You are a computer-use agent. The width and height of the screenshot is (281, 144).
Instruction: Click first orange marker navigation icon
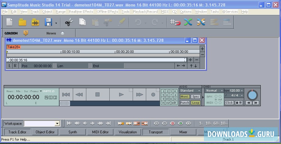pos(121,123)
